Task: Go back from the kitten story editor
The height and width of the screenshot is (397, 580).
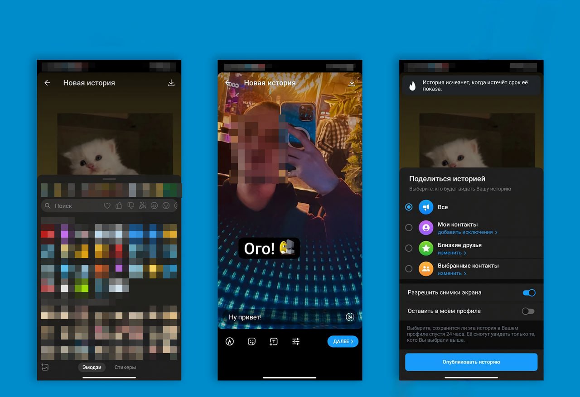Action: pos(47,83)
